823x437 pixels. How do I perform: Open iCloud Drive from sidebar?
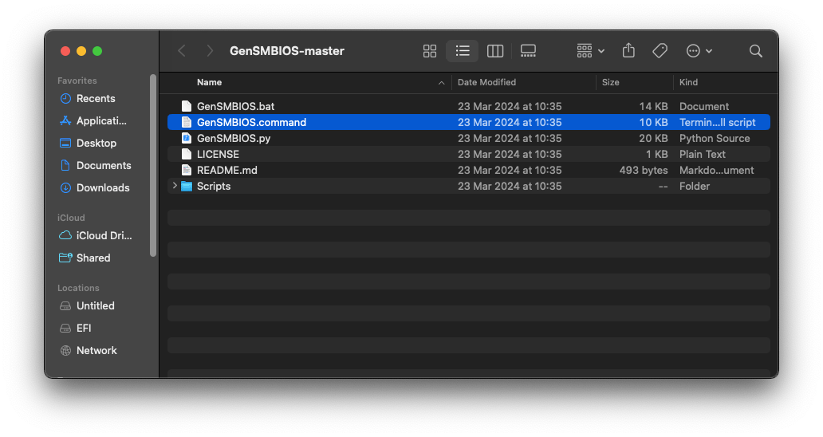(104, 235)
